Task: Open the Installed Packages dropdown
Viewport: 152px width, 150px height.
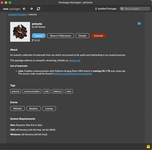Action: (x=106, y=9)
